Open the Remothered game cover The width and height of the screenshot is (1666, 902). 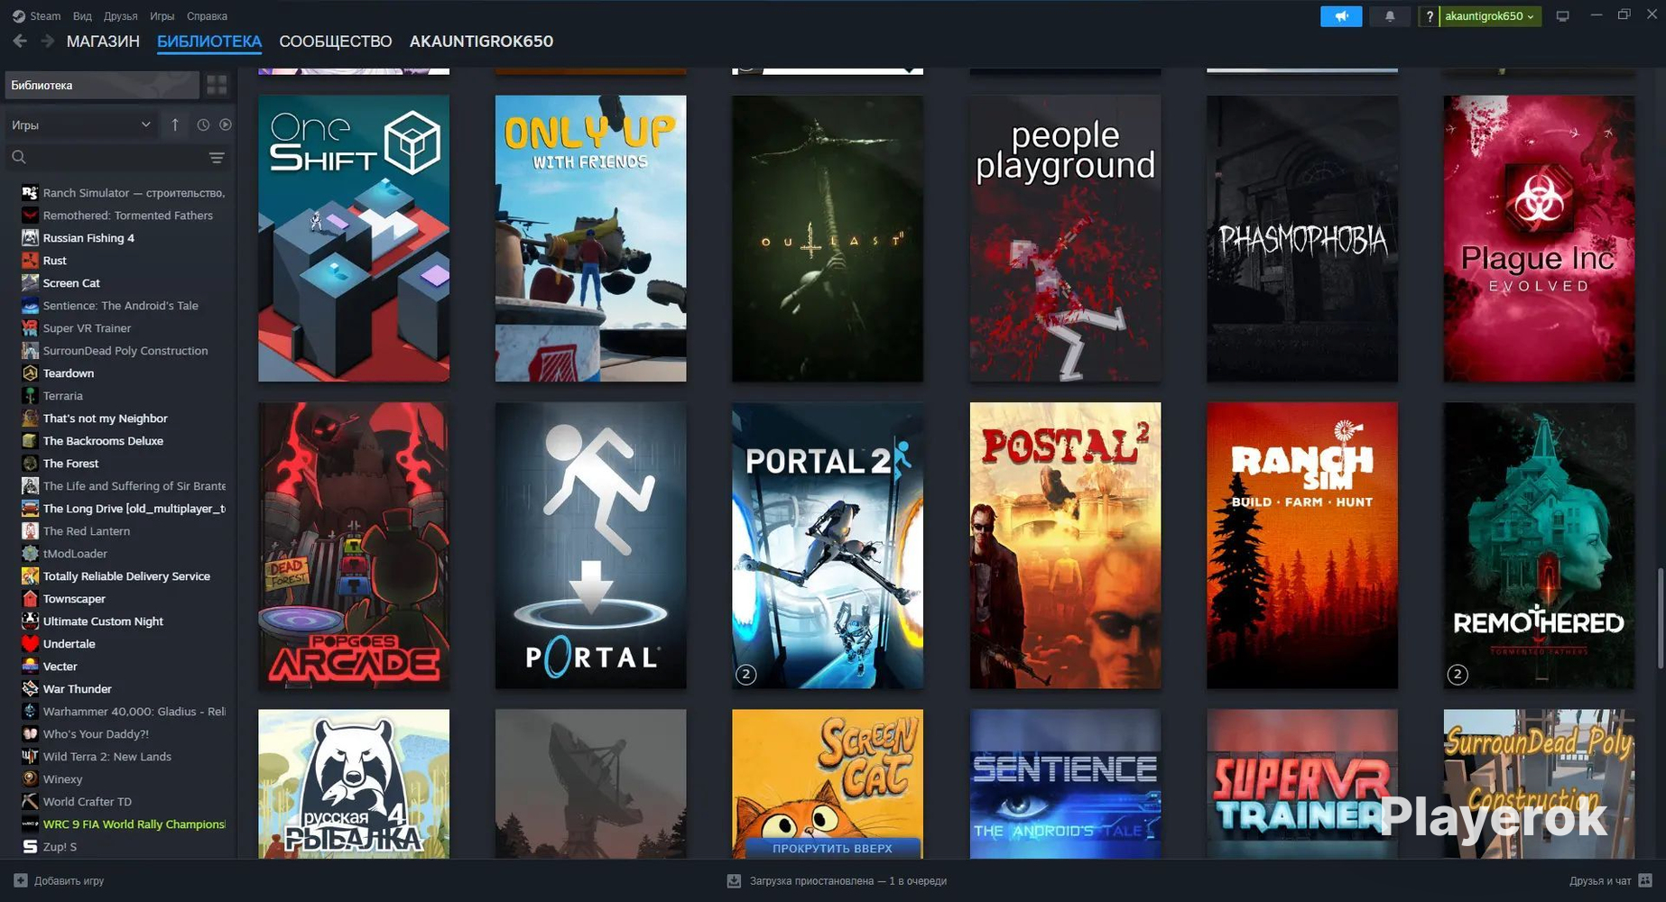(x=1539, y=546)
